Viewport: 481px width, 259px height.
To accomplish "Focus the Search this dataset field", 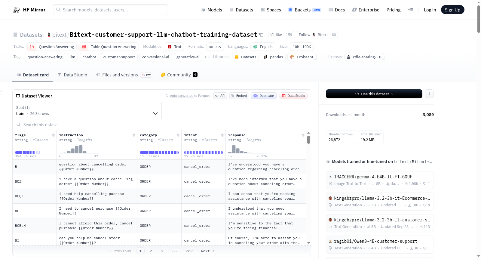I will click(x=162, y=125).
